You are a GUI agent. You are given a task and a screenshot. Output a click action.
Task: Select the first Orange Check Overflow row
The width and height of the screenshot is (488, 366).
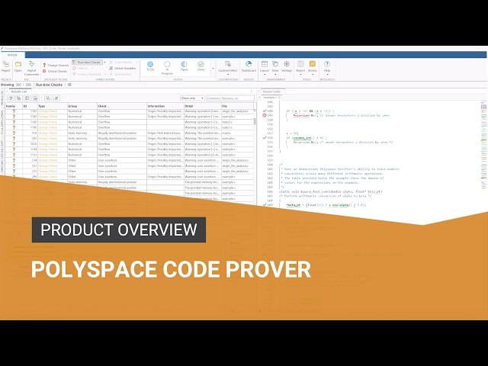(130, 111)
